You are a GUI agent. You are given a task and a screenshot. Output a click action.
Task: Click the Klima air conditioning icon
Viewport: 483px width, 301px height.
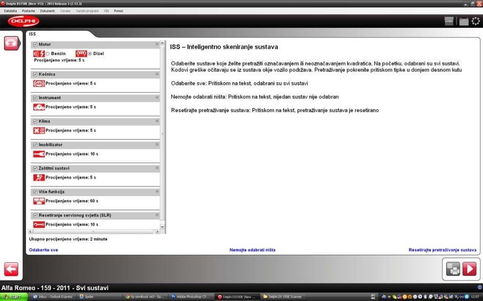click(39, 131)
